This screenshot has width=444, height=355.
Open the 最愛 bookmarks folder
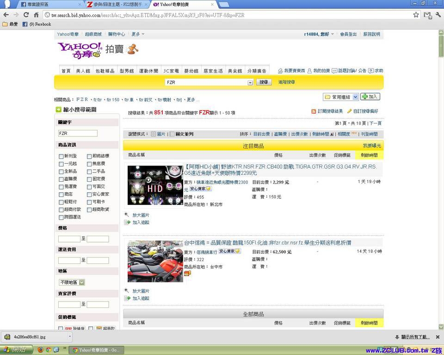click(x=10, y=24)
